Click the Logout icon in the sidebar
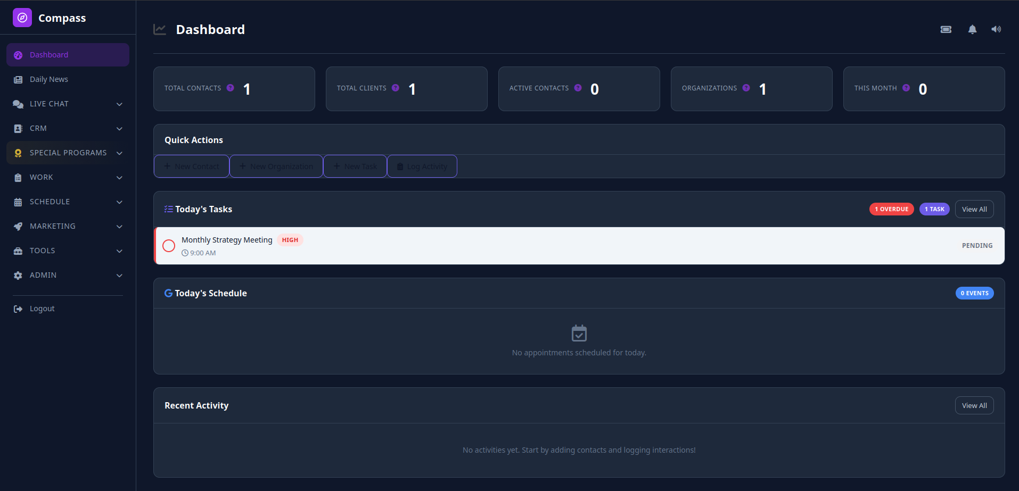Viewport: 1019px width, 491px height. (x=18, y=309)
